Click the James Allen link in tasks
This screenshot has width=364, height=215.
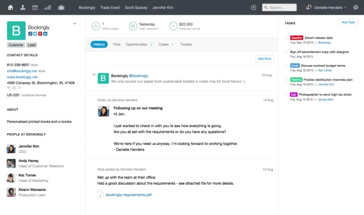point(326,99)
